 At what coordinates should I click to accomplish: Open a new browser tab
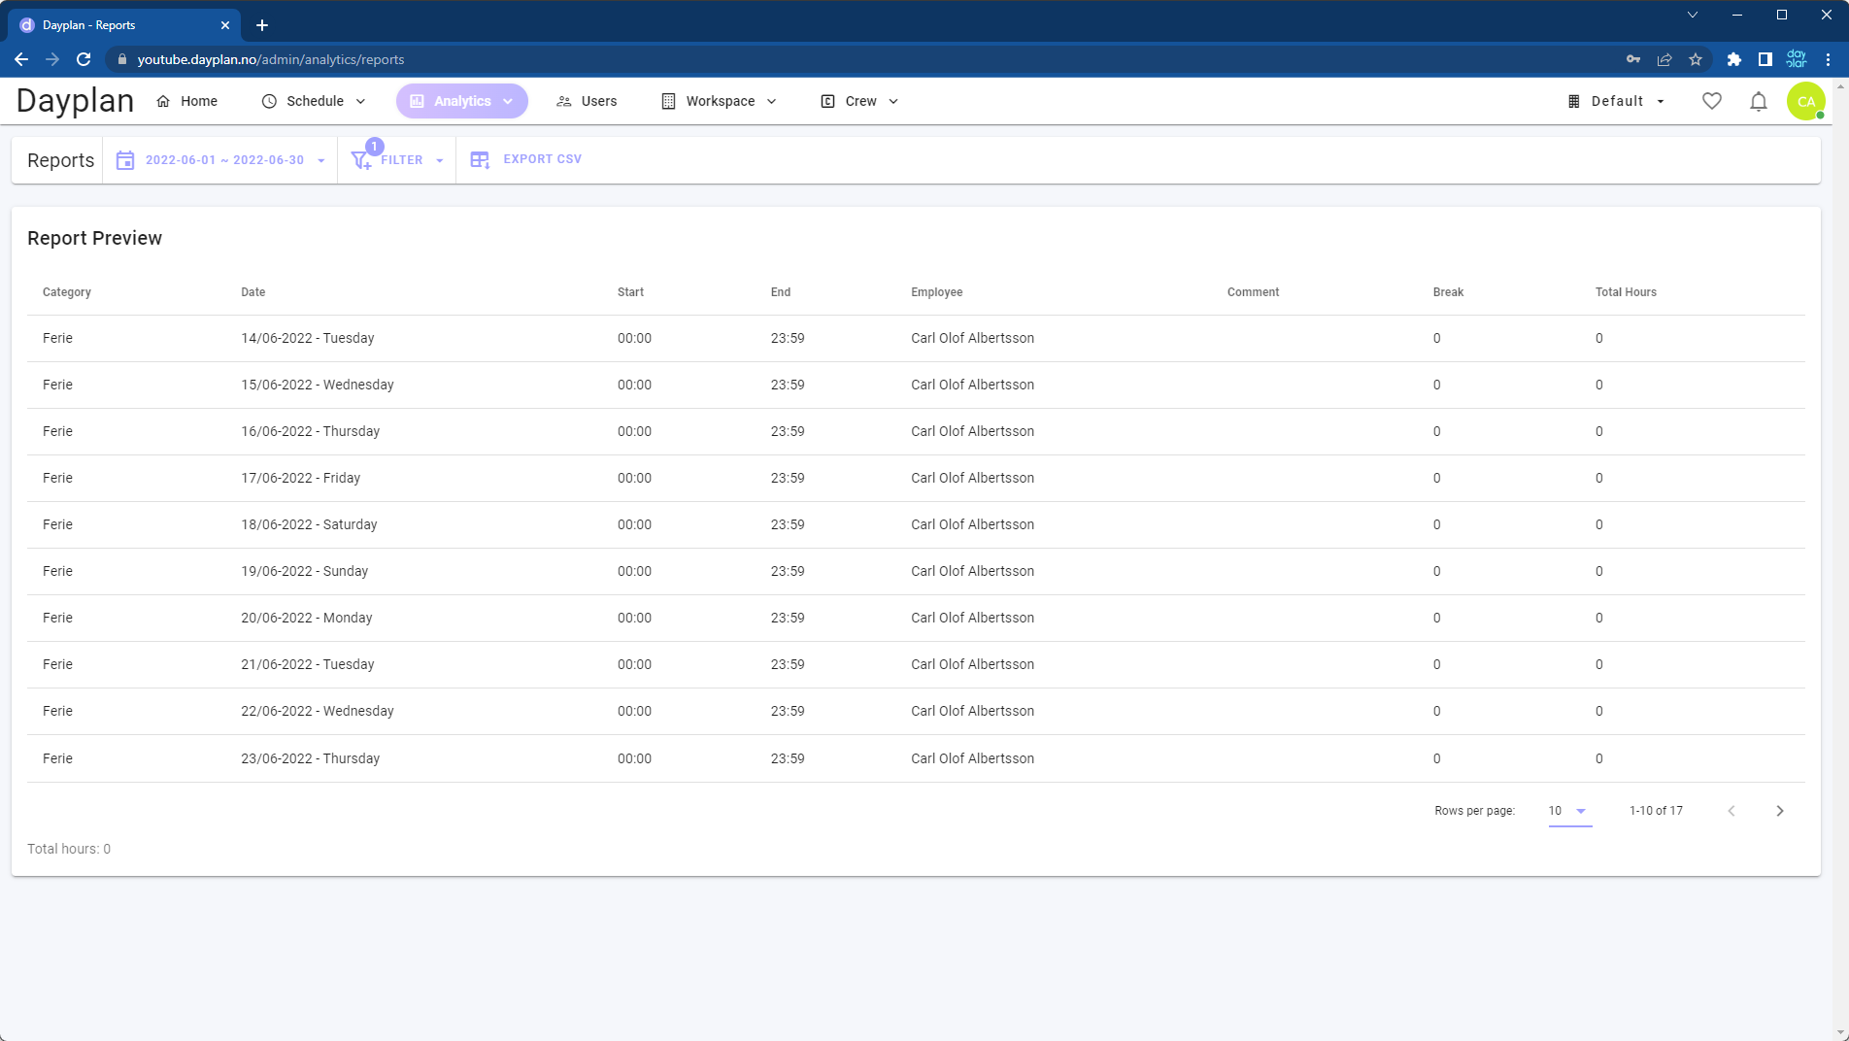point(262,25)
